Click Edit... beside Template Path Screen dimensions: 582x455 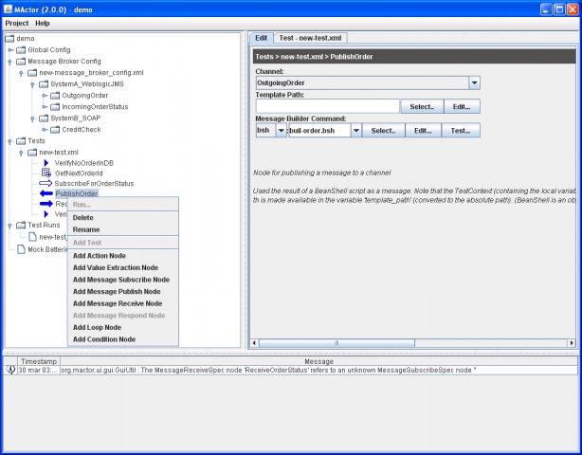pyautogui.click(x=462, y=106)
